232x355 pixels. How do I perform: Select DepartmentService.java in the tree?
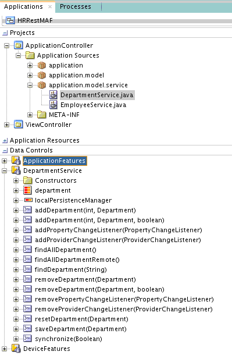pyautogui.click(x=97, y=95)
